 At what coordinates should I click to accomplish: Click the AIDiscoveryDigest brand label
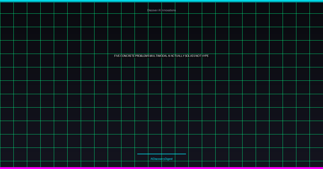click(x=161, y=159)
